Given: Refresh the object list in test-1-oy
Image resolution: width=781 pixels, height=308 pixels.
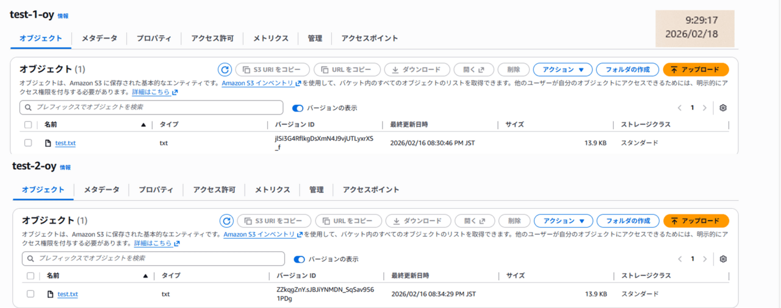Looking at the screenshot, I should [x=225, y=70].
